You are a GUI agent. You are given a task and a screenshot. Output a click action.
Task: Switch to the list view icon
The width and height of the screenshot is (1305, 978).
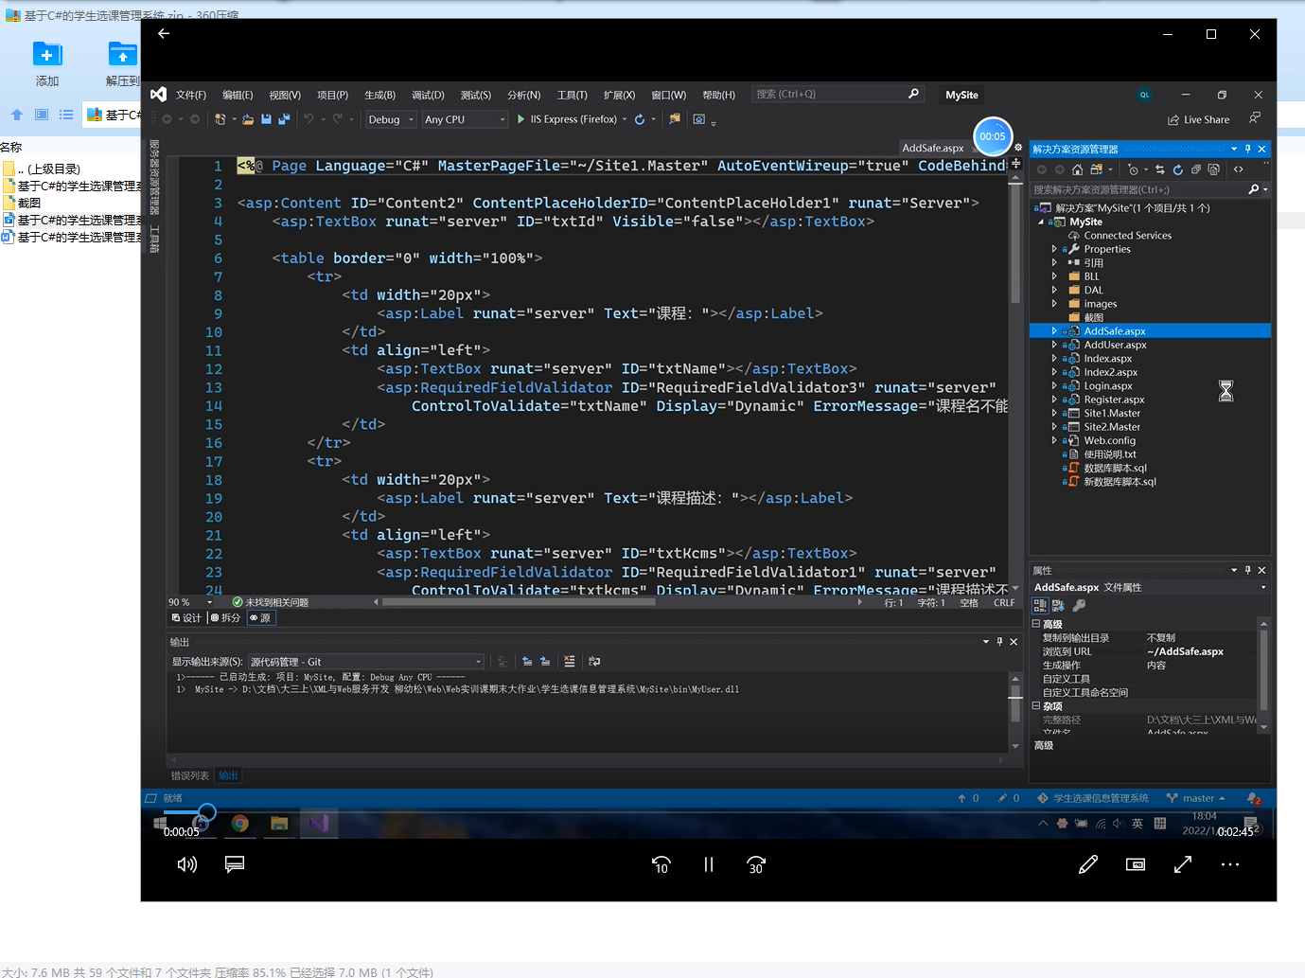(66, 115)
